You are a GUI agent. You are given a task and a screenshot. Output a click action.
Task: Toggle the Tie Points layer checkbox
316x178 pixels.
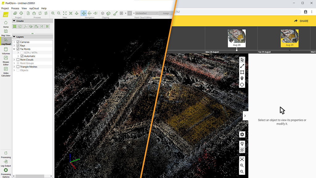coord(18,49)
